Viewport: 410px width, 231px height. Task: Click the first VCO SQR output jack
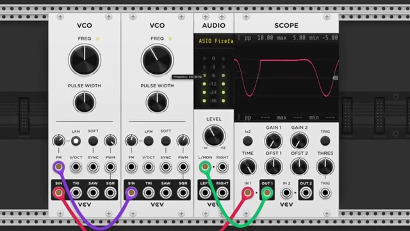(x=110, y=193)
